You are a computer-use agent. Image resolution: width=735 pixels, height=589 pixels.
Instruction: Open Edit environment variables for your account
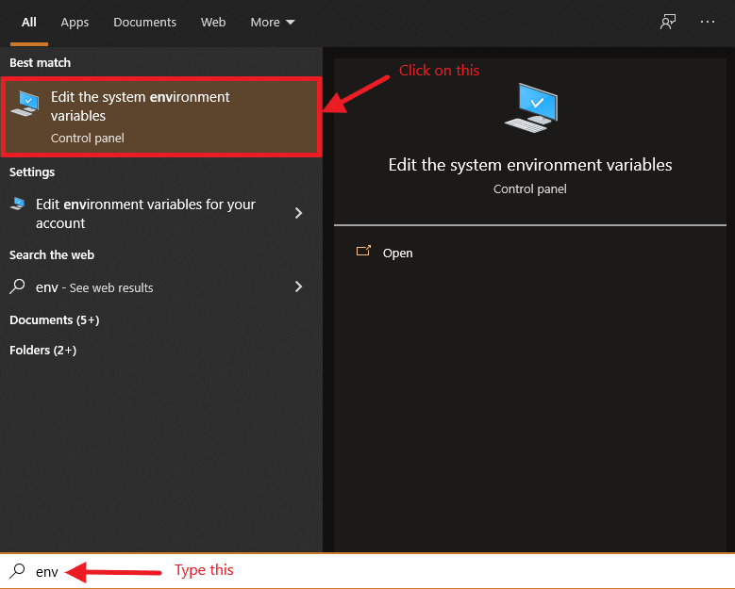(x=158, y=214)
